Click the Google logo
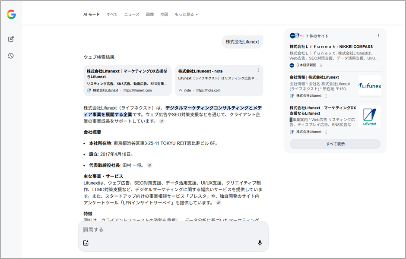406x259 pixels. click(x=11, y=15)
